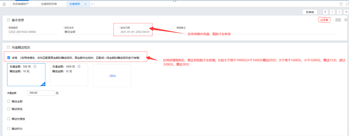The height and width of the screenshot is (136, 349).
Task: Click the 反审核 button
Action: click(x=310, y=12)
